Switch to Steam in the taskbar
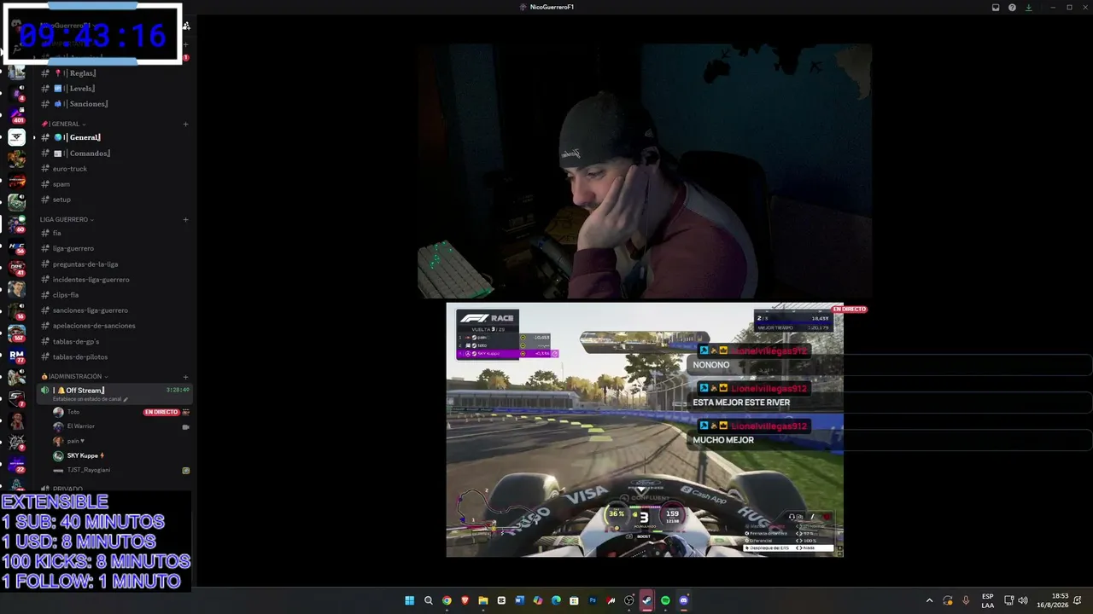The image size is (1093, 614). pos(647,600)
